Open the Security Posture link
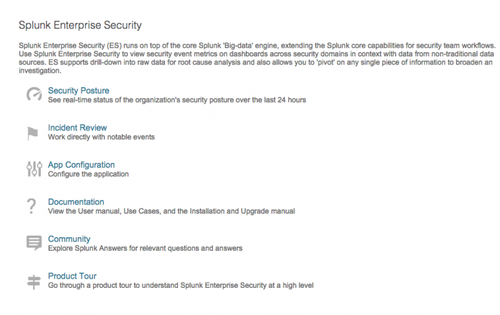500x315 pixels. (x=79, y=91)
